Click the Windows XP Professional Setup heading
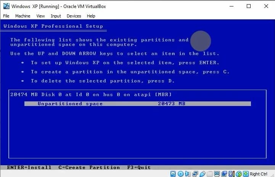Screen dimensions: 275x177 click(53, 26)
